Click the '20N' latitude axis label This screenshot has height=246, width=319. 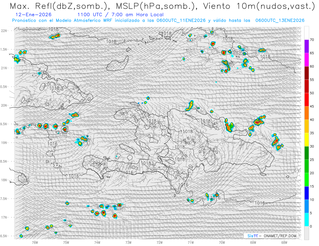tap(4, 105)
